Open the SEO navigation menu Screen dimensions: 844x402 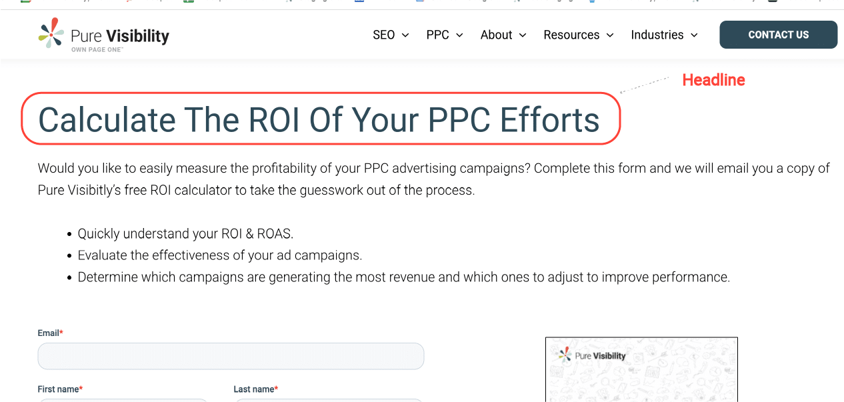pos(384,35)
